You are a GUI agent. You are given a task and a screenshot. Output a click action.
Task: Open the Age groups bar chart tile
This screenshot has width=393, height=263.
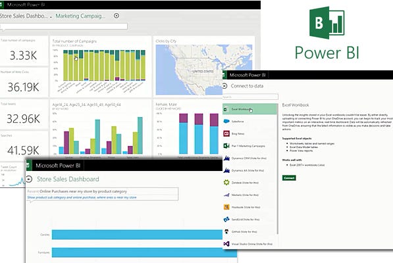pos(101,129)
